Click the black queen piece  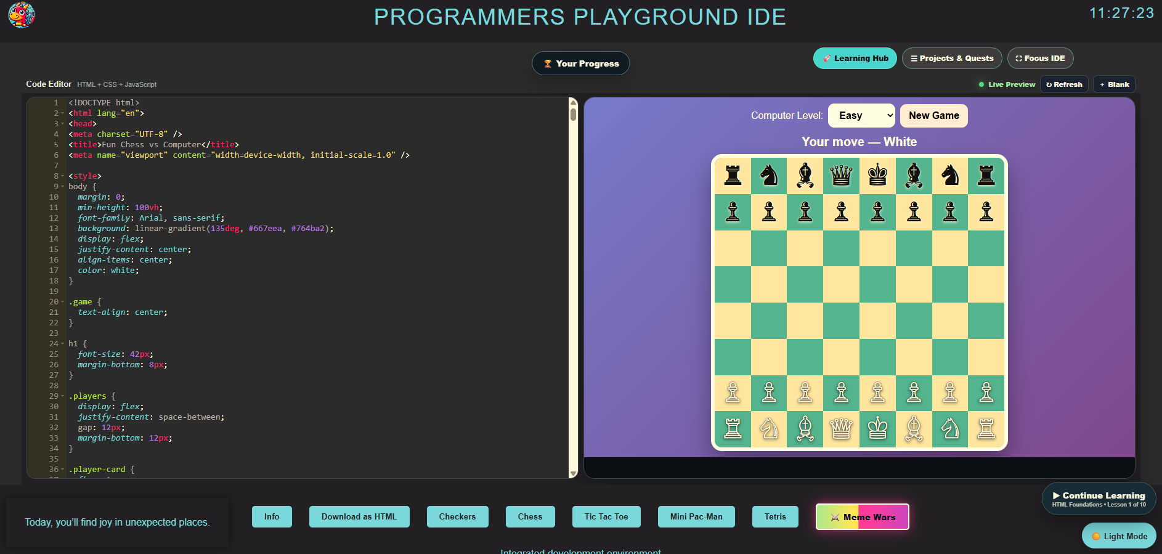pyautogui.click(x=841, y=176)
